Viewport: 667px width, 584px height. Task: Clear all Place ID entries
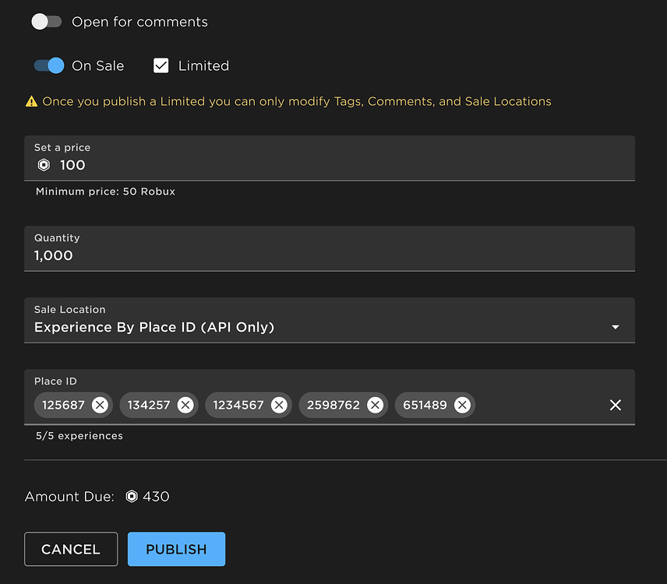click(x=616, y=405)
